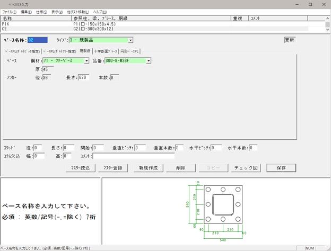
Task: Click the コメント text field
Action: [134, 156]
